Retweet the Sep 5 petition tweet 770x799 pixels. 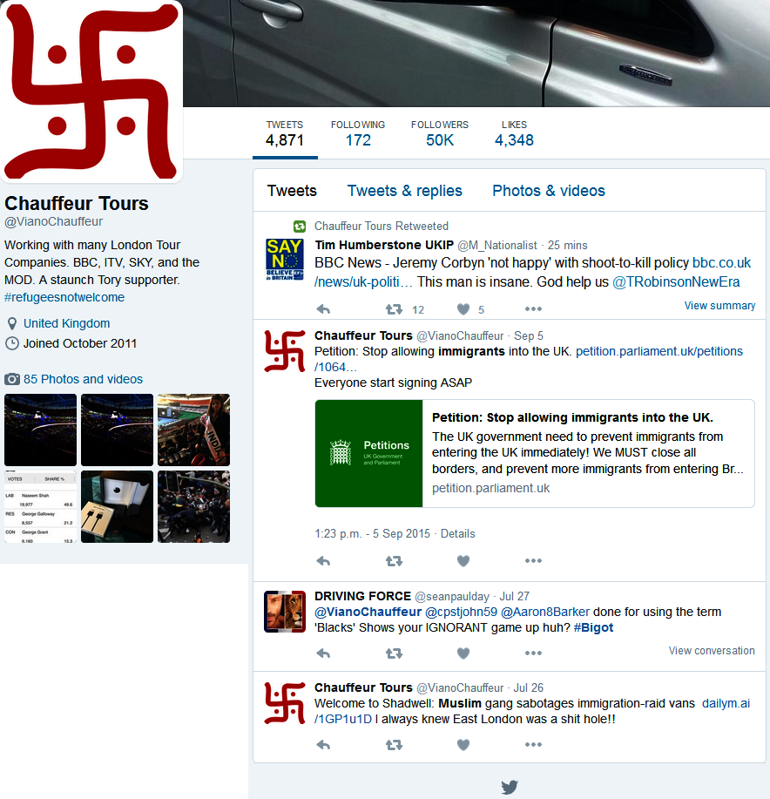395,561
